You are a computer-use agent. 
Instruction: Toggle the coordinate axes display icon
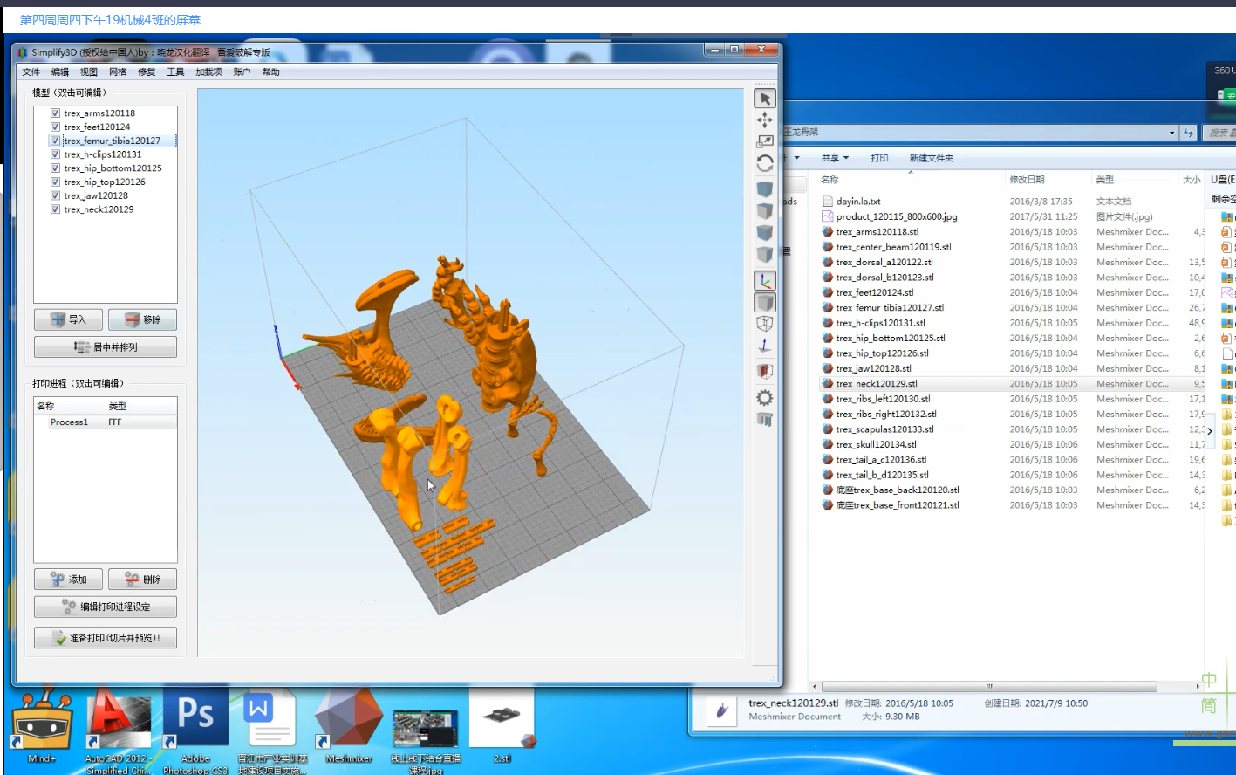[x=765, y=281]
